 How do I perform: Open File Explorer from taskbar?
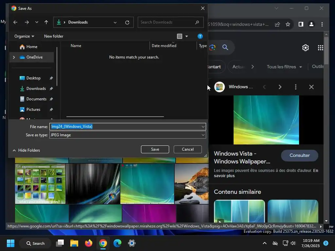[74, 243]
